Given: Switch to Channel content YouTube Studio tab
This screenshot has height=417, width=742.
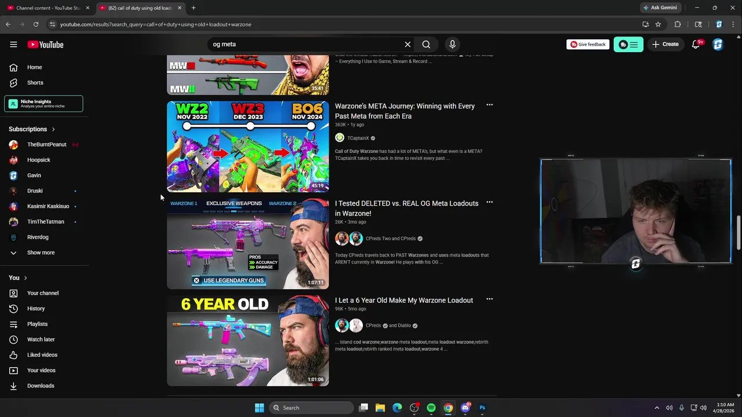Looking at the screenshot, I should 49,8.
